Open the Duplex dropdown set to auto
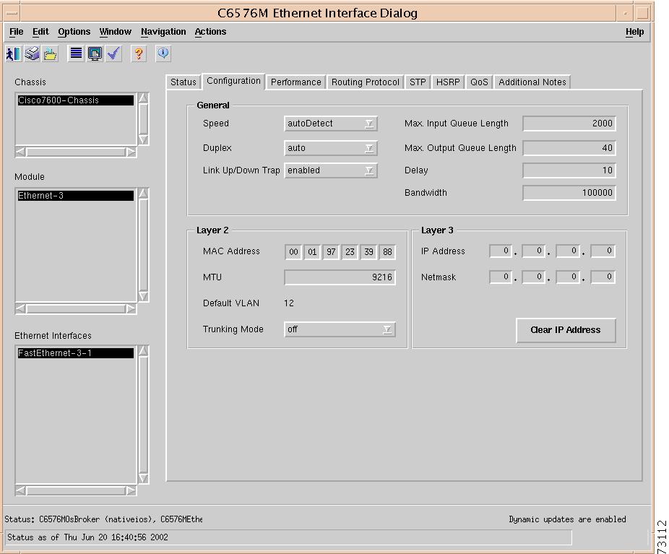 pos(331,148)
